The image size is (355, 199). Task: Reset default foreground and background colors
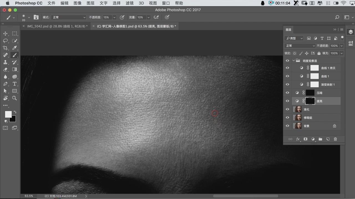pos(6,121)
